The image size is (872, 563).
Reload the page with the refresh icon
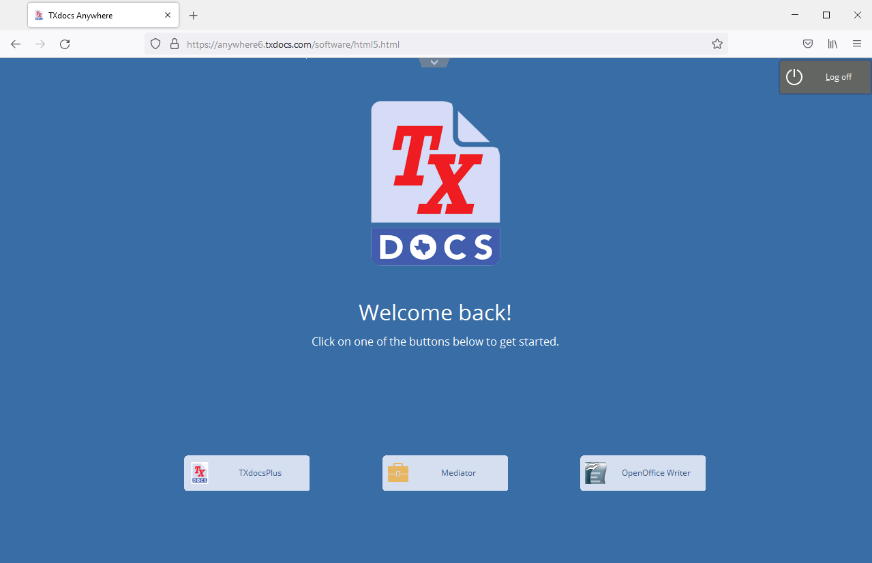65,44
